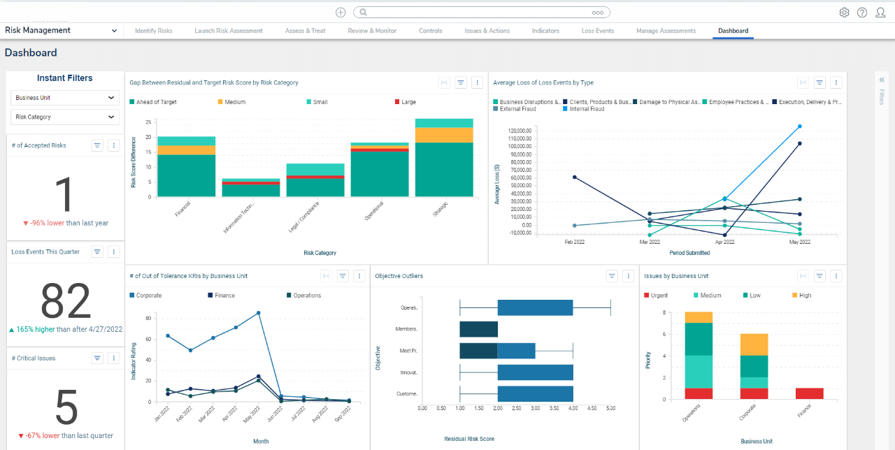
Task: Toggle the Urgent priority legend item
Action: click(x=655, y=295)
